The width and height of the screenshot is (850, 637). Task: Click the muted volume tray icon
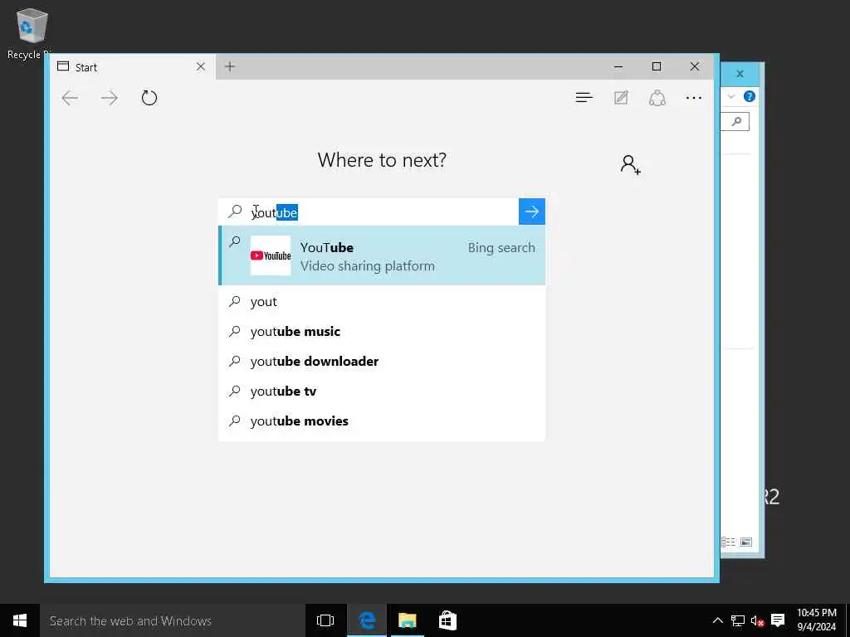point(757,621)
